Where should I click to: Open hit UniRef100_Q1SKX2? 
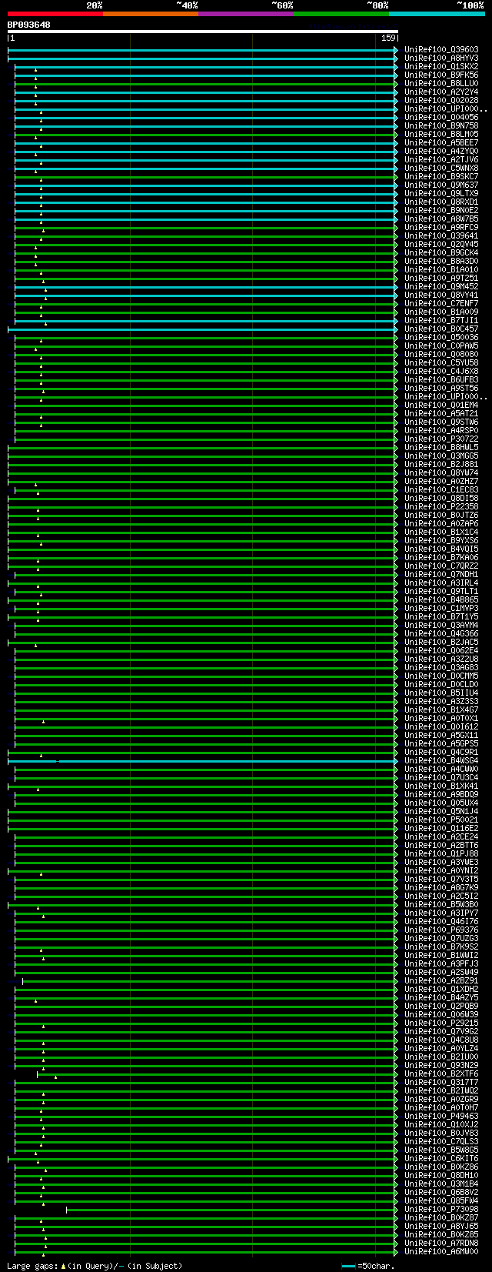[x=441, y=66]
